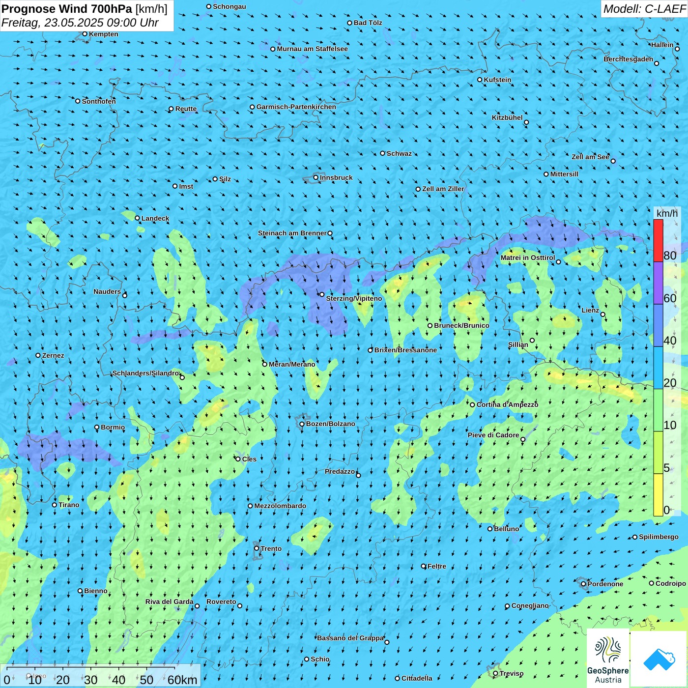Click the 'Schlanders/Silandro' label
Screen dimensions: 688x688
click(x=145, y=373)
